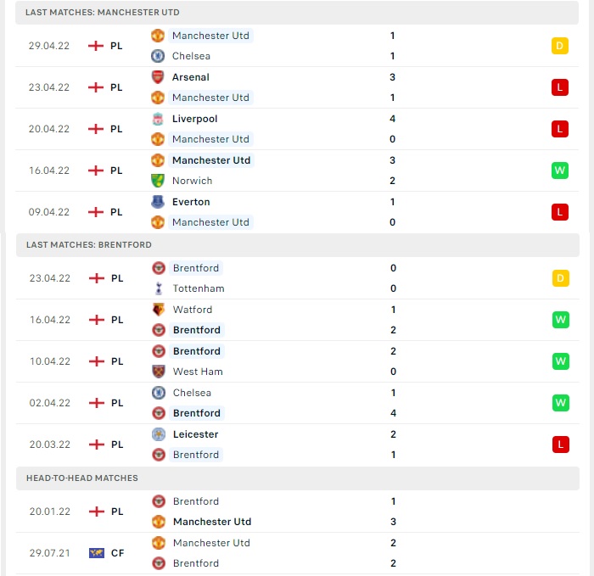The height and width of the screenshot is (576, 594).
Task: Click the red L badge for Arsenal match
Action: (x=559, y=87)
